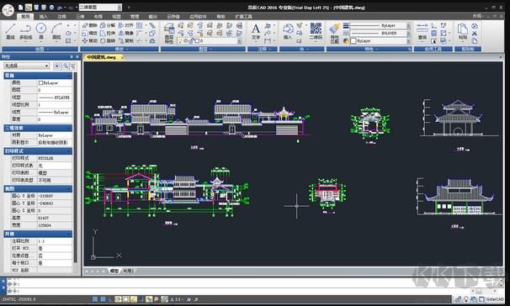The image size is (510, 306).
Task: Click the Match Properties (特性匹配) brush
Action: point(334,33)
